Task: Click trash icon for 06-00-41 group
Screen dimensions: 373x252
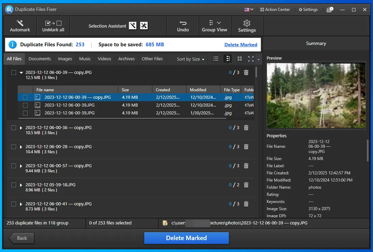Action: [x=246, y=204]
